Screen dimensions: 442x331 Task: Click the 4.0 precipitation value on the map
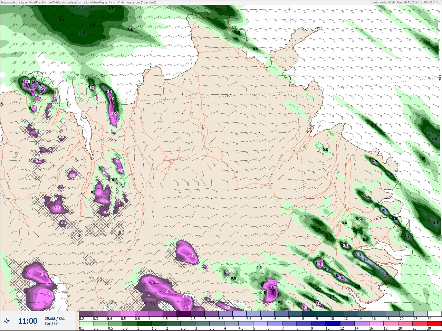pyautogui.click(x=385, y=274)
